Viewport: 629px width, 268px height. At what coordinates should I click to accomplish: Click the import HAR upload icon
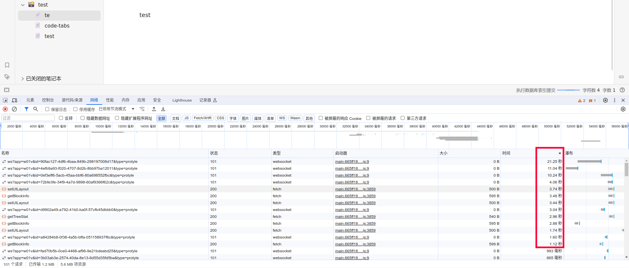(x=154, y=109)
